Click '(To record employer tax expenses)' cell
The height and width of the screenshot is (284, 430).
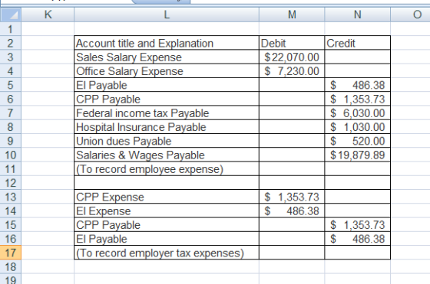pos(167,253)
